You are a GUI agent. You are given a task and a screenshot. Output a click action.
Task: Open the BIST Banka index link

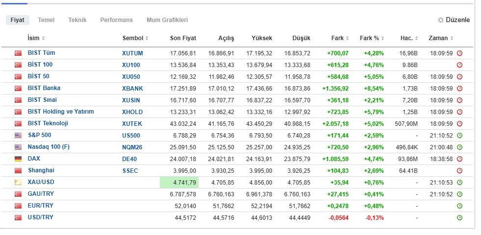coord(44,88)
